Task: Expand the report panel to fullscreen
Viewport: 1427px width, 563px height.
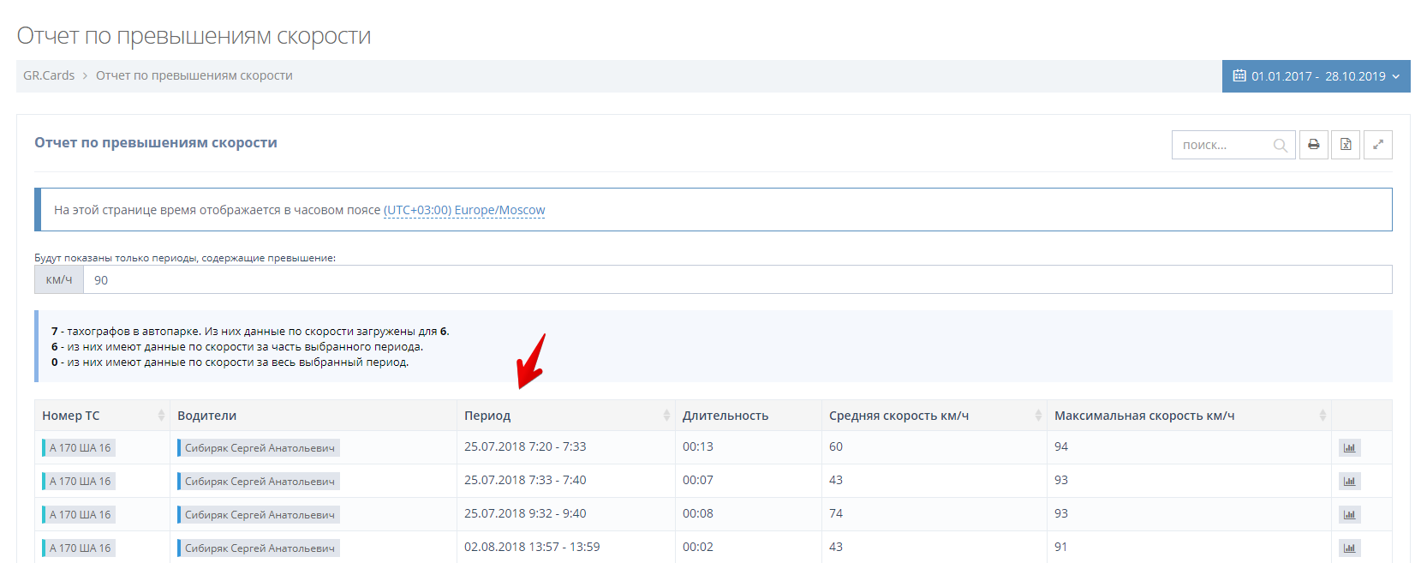Action: click(1377, 145)
